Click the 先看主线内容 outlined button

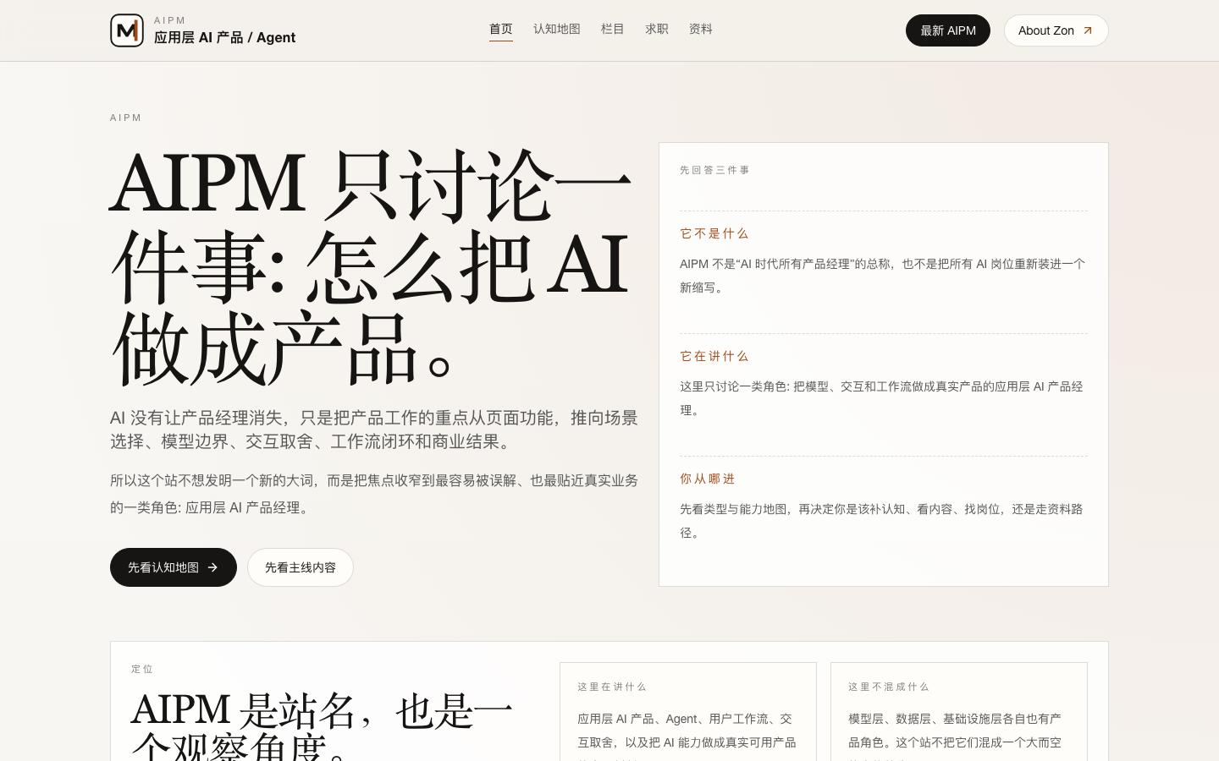(x=301, y=567)
